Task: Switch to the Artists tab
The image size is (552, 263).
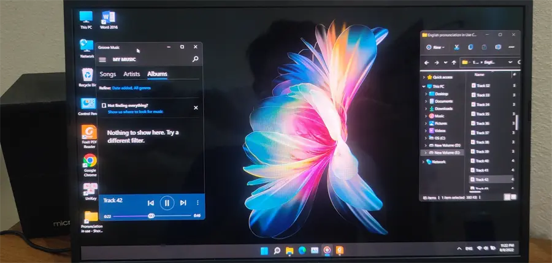Action: 132,74
